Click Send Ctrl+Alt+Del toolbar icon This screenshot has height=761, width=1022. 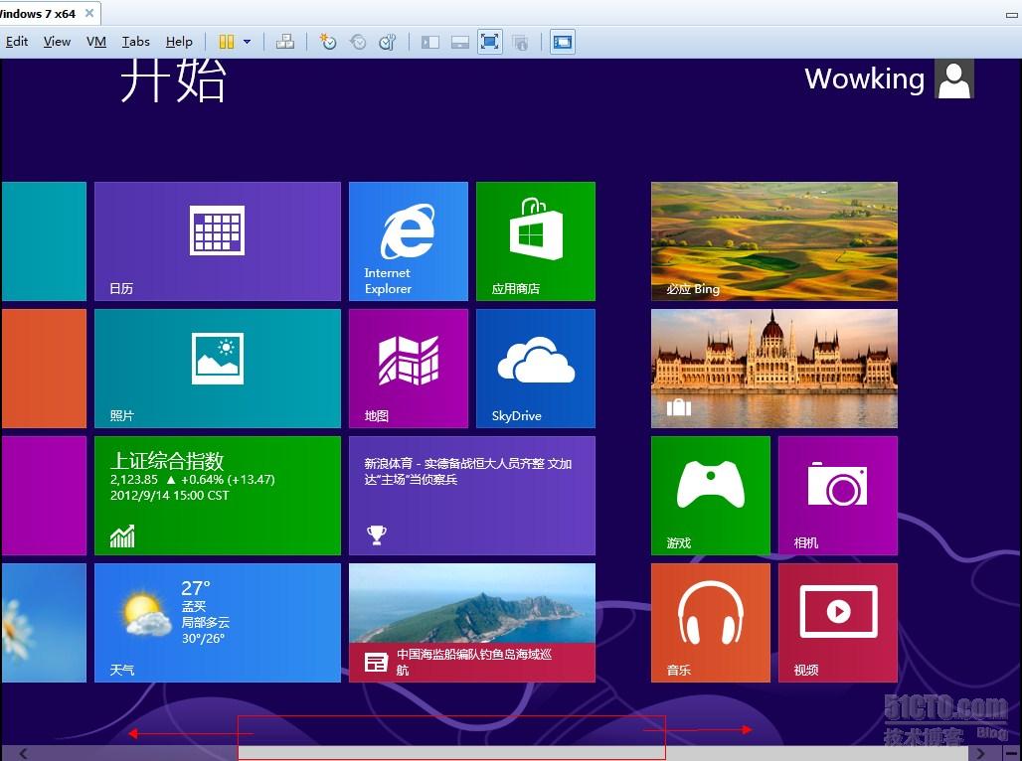coord(285,43)
